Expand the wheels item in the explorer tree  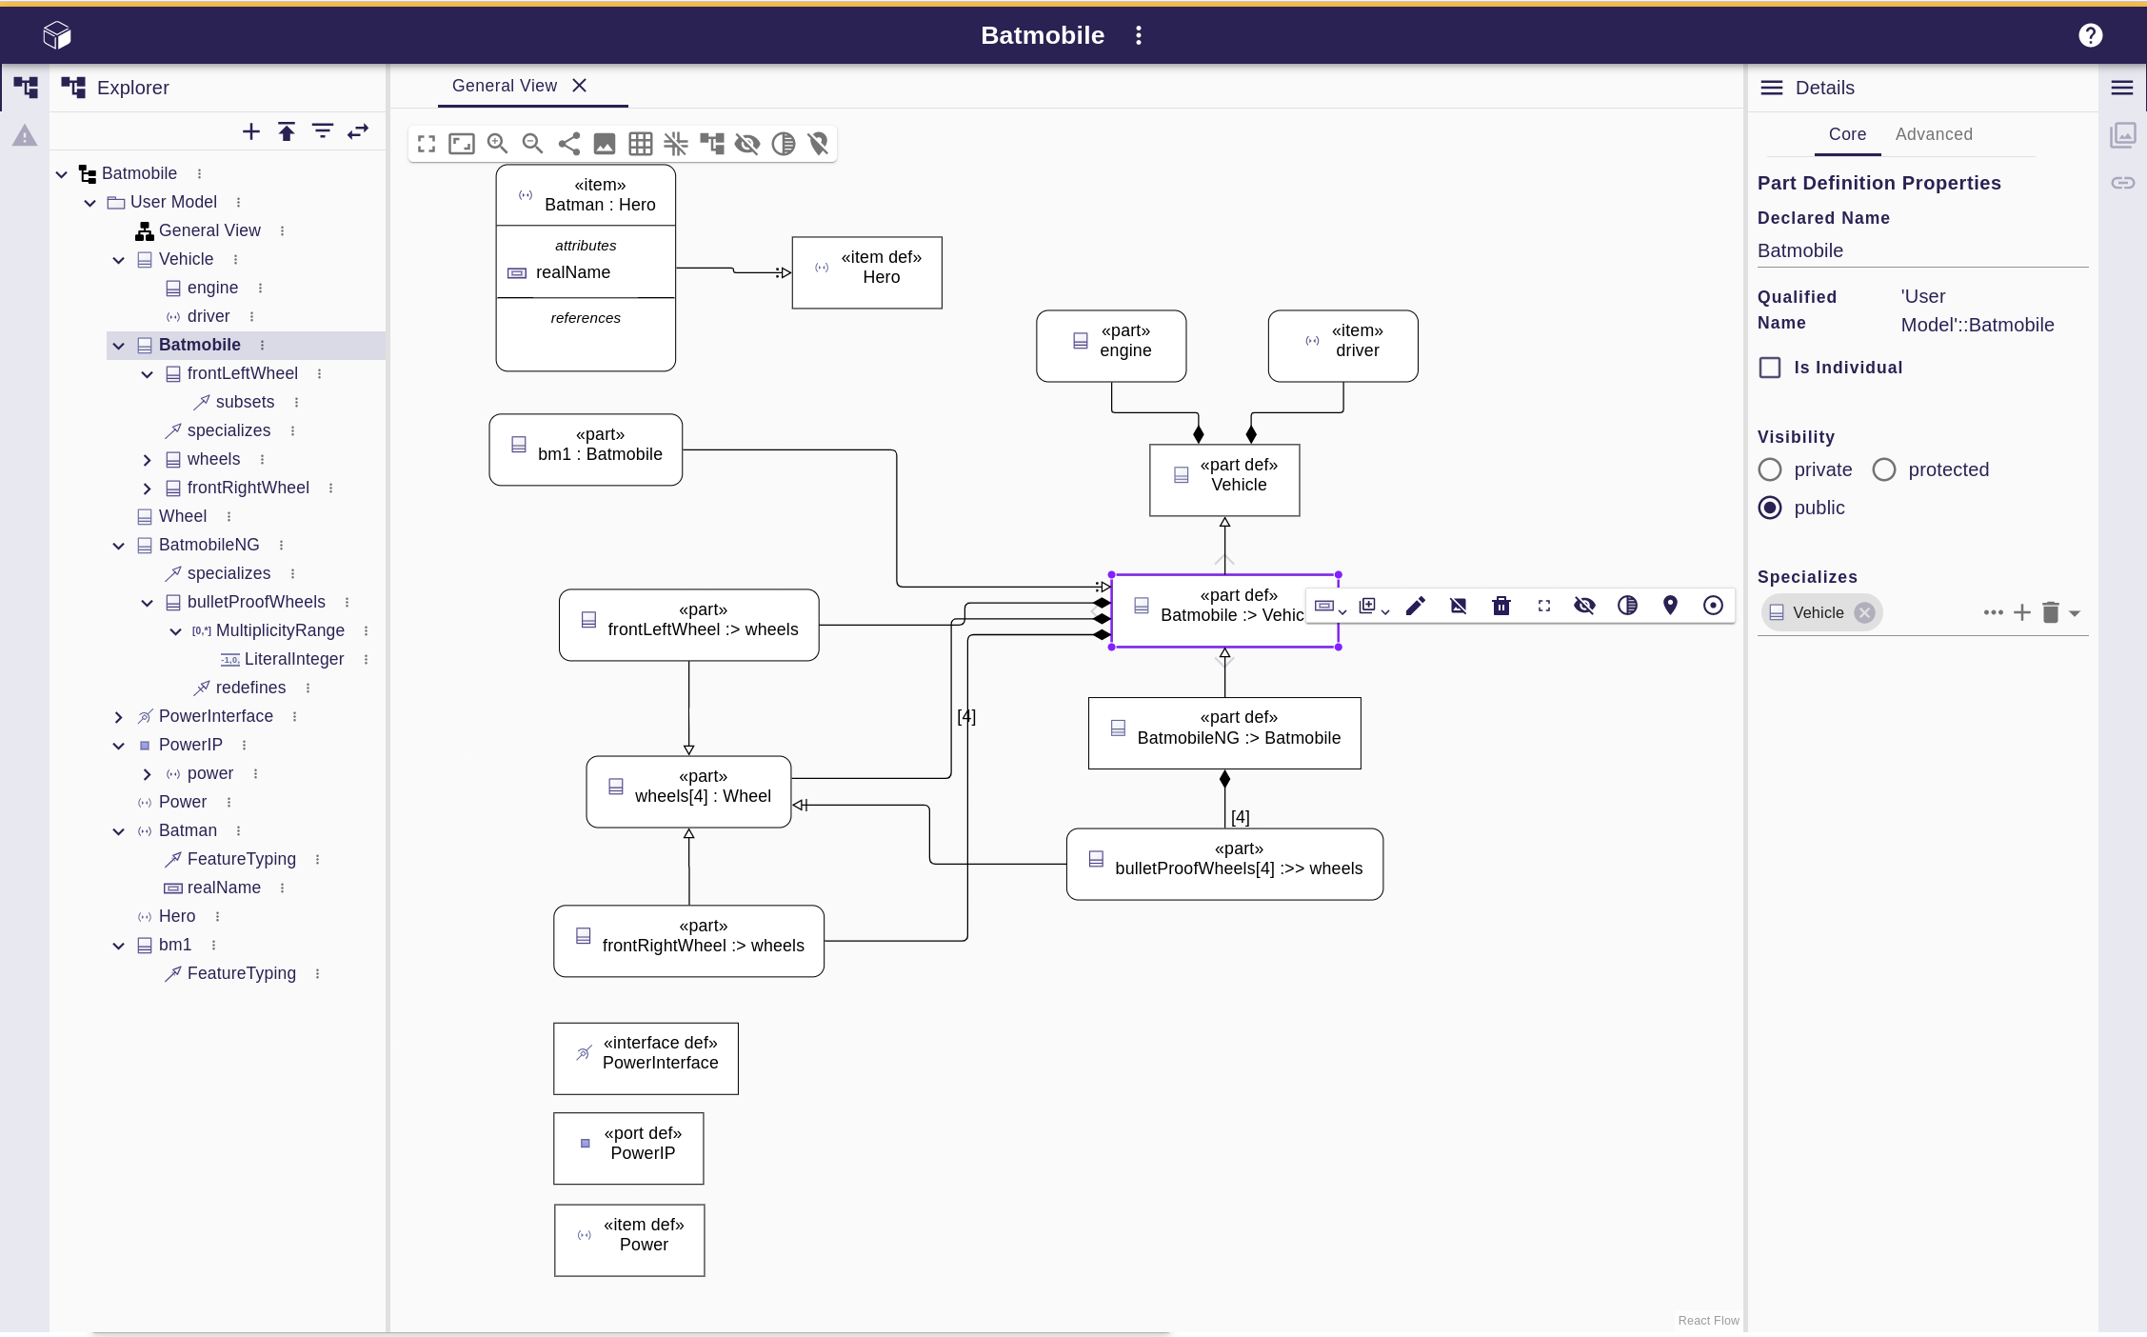click(147, 459)
